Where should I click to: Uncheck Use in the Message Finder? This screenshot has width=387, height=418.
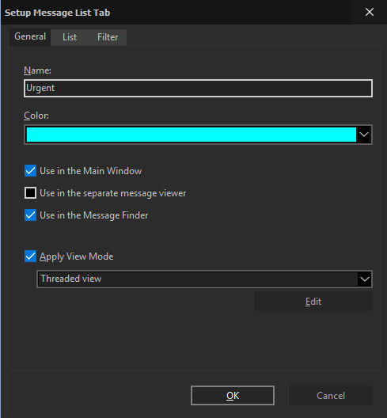30,215
